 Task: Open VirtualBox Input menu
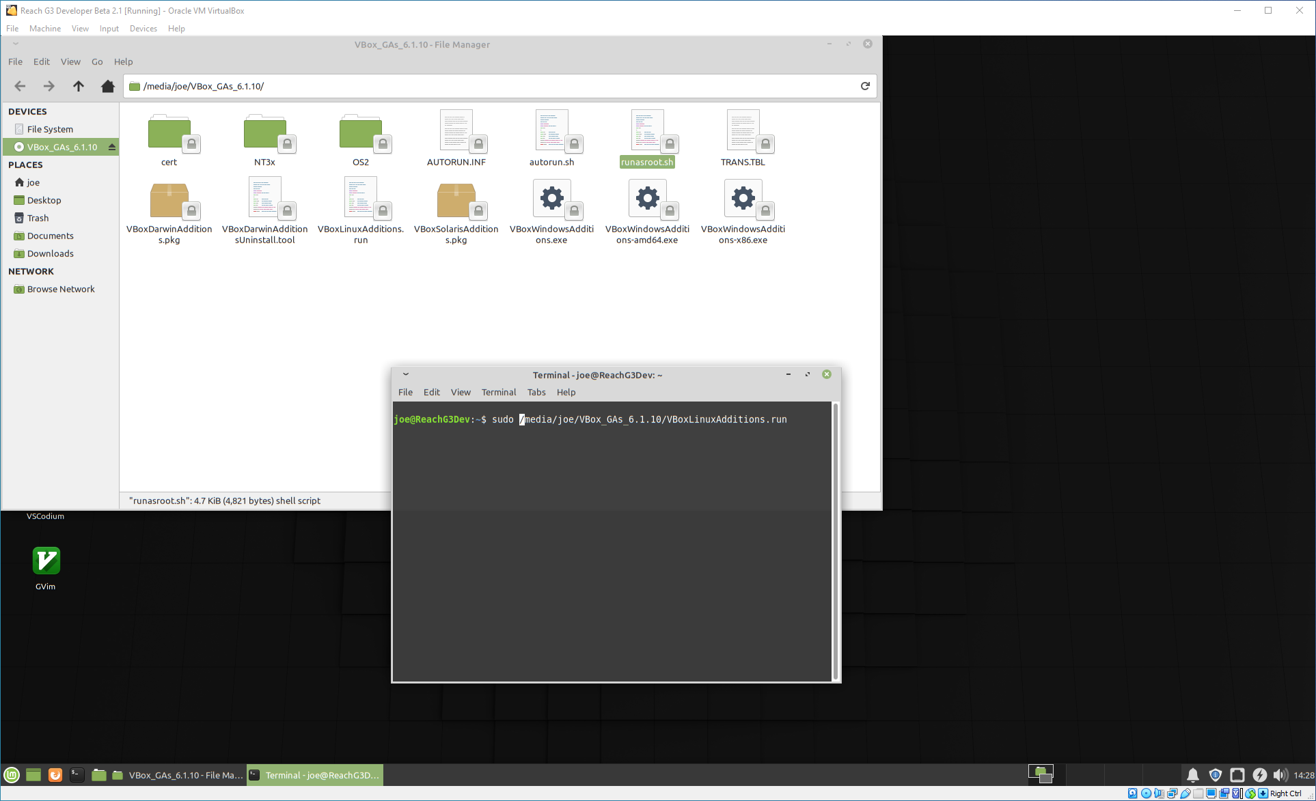109,29
